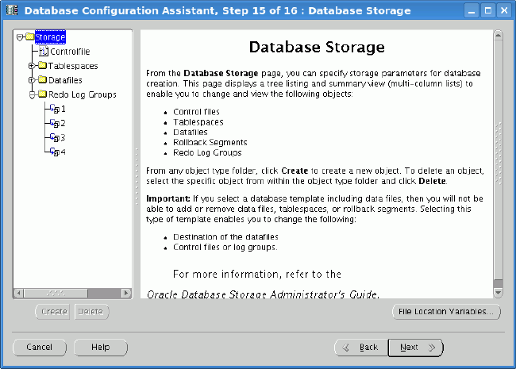Open the Help window

pos(101,348)
